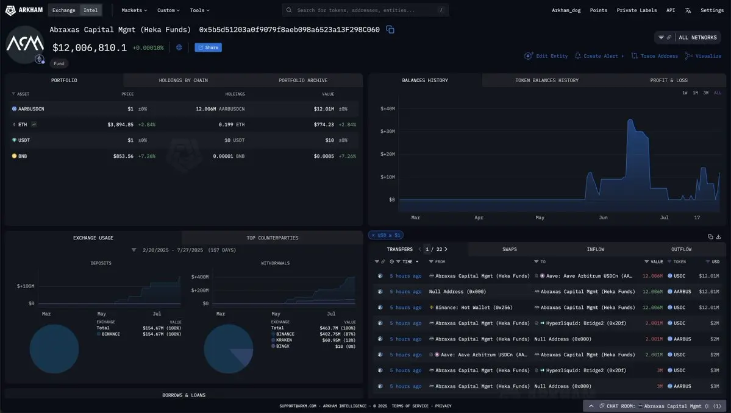Expand the Custom dropdown menu

click(168, 10)
